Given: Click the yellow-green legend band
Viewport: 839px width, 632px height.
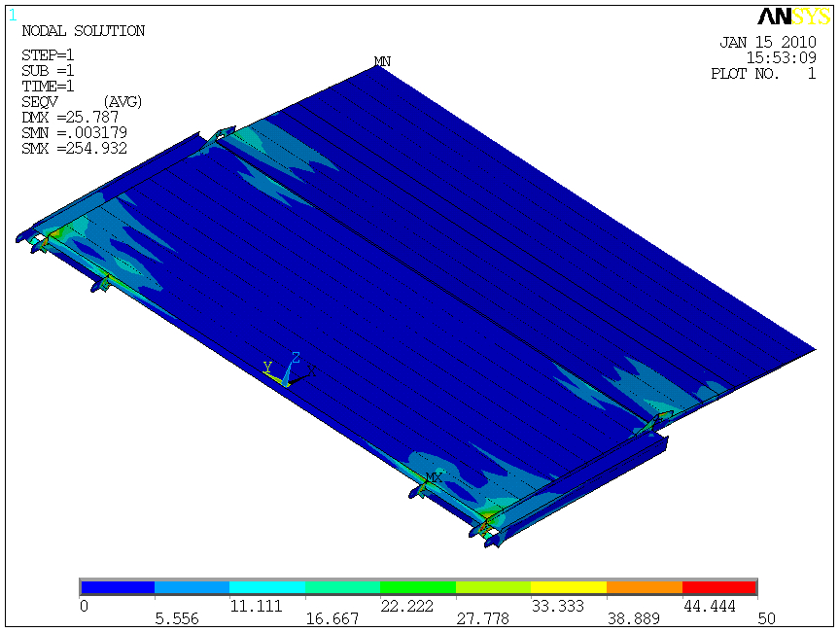Looking at the screenshot, I should click(493, 587).
